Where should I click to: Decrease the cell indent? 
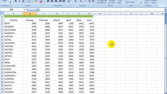pyautogui.click(x=60, y=1)
